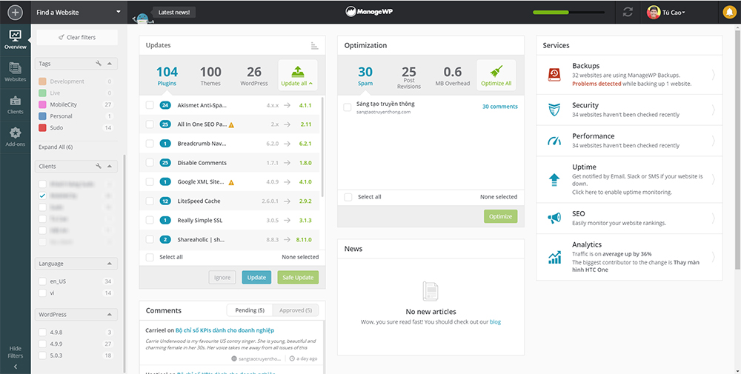Click the robot mascot icon
The image size is (741, 374).
tap(143, 19)
